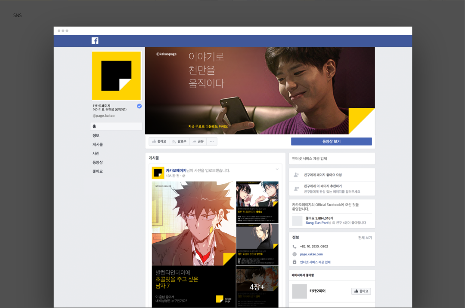Open the Sang Eun Park profile link
The height and width of the screenshot is (308, 465).
point(317,223)
